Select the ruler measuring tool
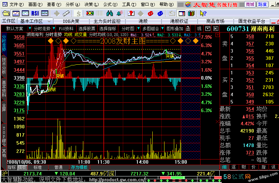The height and width of the screenshot is (183, 279). click(x=66, y=13)
